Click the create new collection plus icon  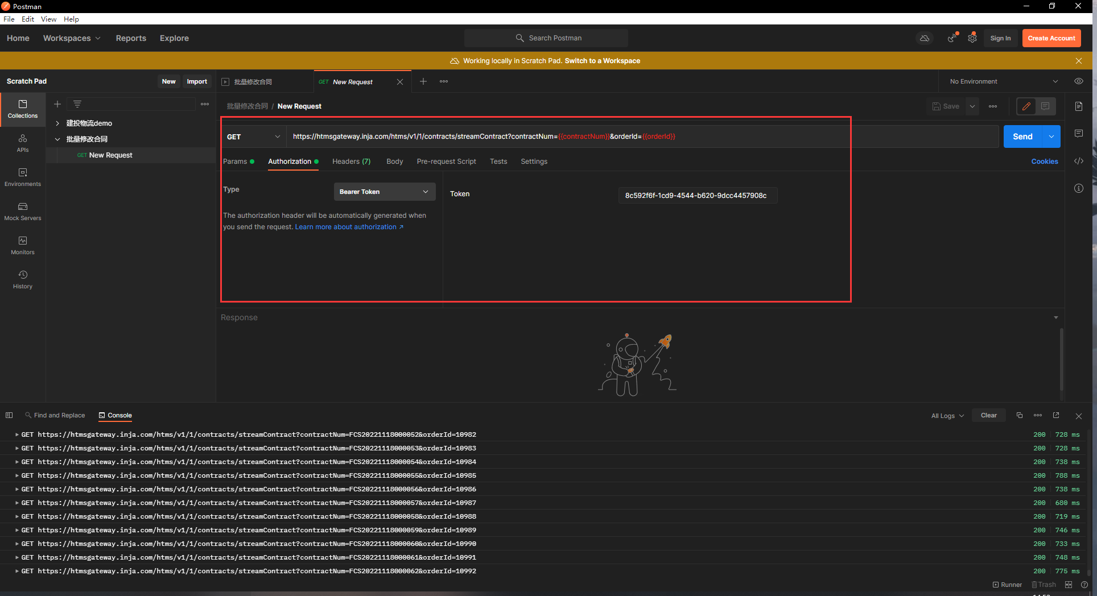[57, 104]
